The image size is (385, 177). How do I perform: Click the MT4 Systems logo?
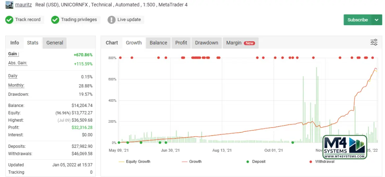[x=345, y=147]
